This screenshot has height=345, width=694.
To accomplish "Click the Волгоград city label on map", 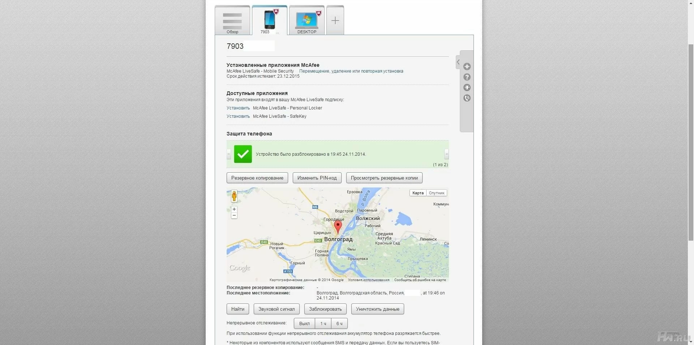I will pyautogui.click(x=338, y=239).
